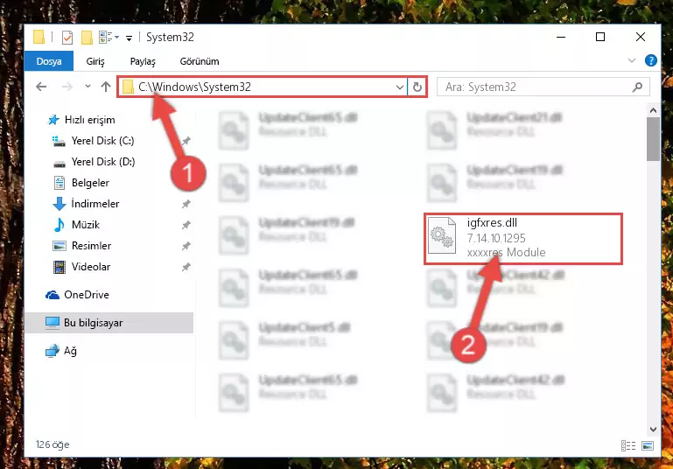Click the İndirmeler download arrow icon

[60, 204]
